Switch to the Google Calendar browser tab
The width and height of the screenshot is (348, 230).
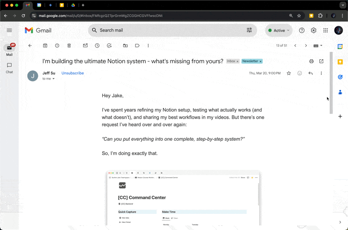pos(39,5)
